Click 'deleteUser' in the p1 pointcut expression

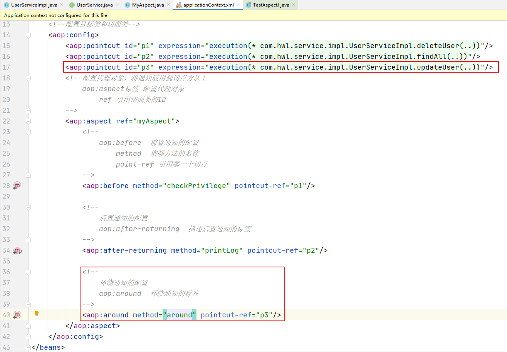438,46
